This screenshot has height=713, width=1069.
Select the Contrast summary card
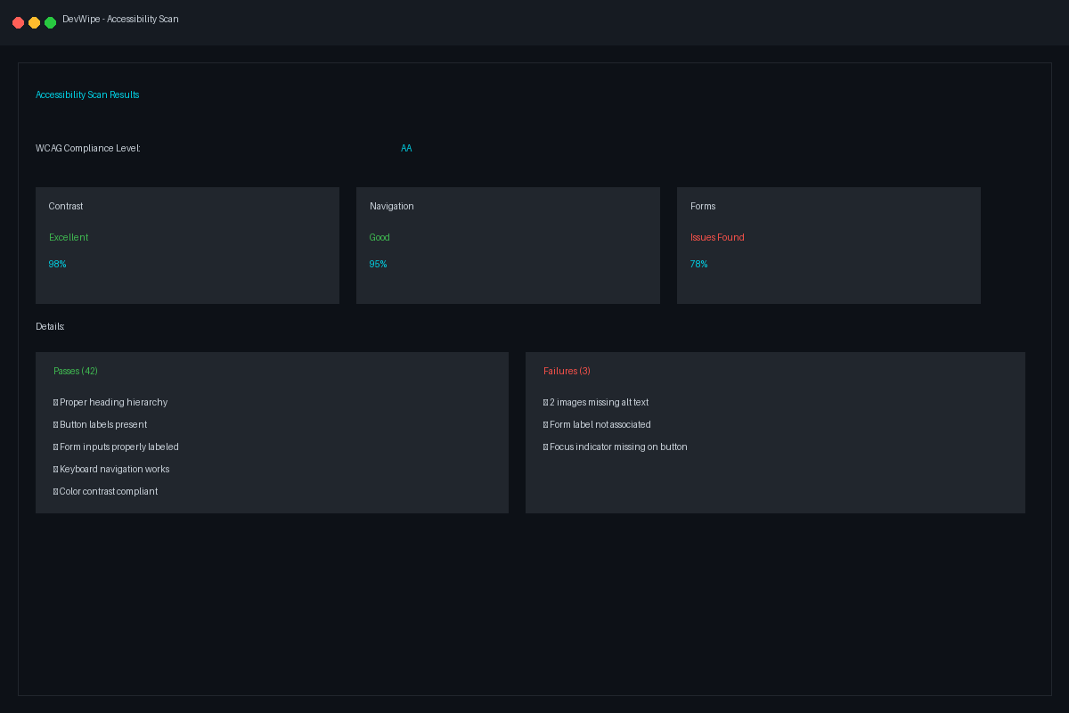point(187,245)
